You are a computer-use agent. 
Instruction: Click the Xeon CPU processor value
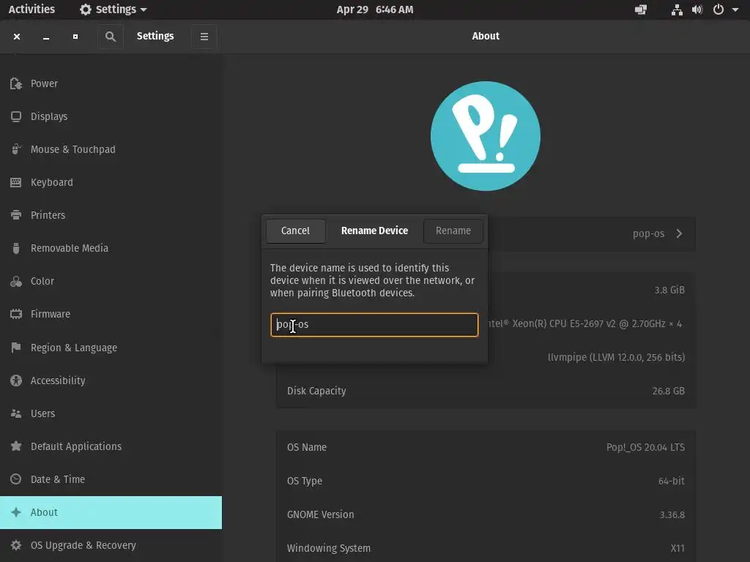click(x=585, y=324)
